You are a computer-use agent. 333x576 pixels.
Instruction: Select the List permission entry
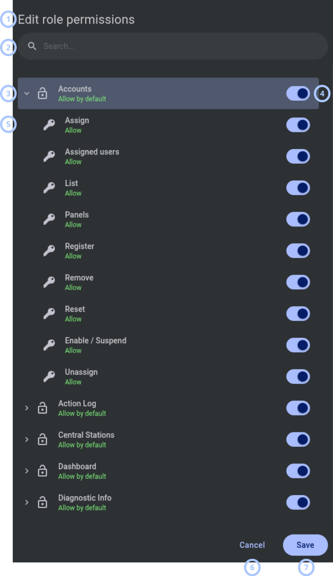[x=168, y=188]
